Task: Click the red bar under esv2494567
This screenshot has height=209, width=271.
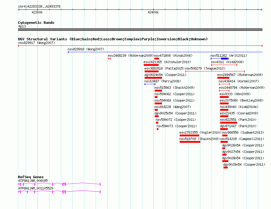Action: 223,78
